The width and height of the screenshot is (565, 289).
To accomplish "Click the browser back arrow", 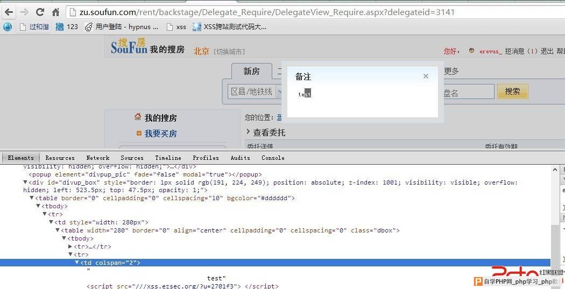I will (9, 12).
